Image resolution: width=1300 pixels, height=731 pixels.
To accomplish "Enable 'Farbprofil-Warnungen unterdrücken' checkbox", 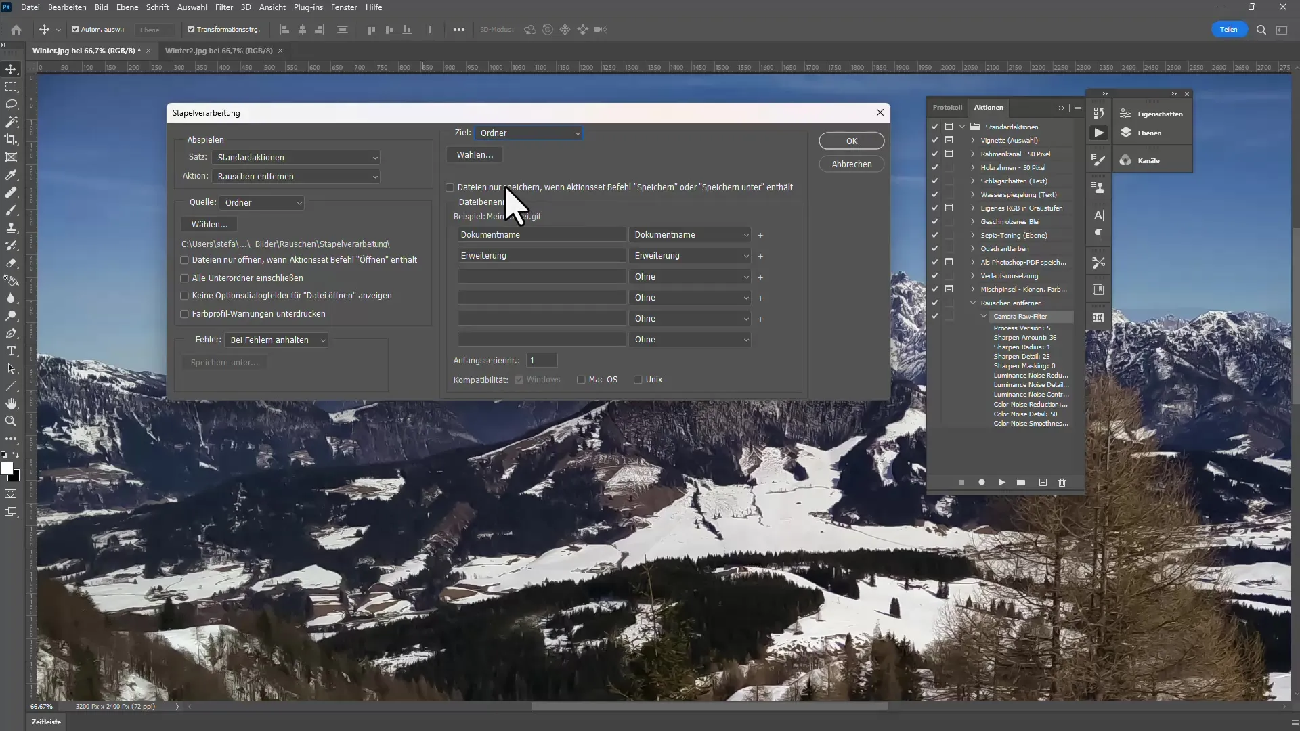I will pyautogui.click(x=184, y=313).
